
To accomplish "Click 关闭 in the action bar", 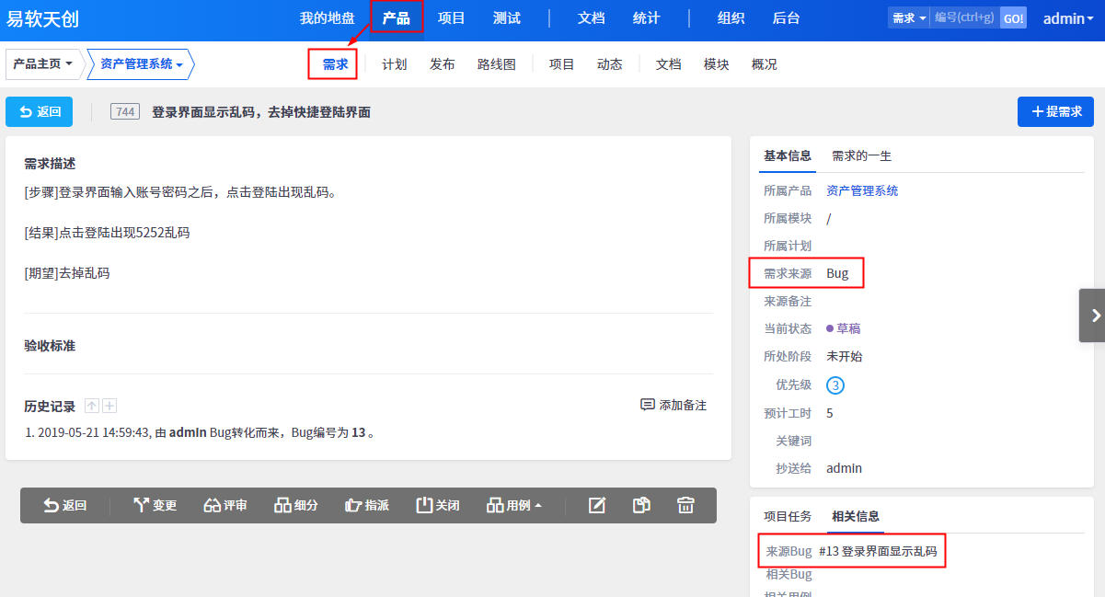I will pos(437,505).
